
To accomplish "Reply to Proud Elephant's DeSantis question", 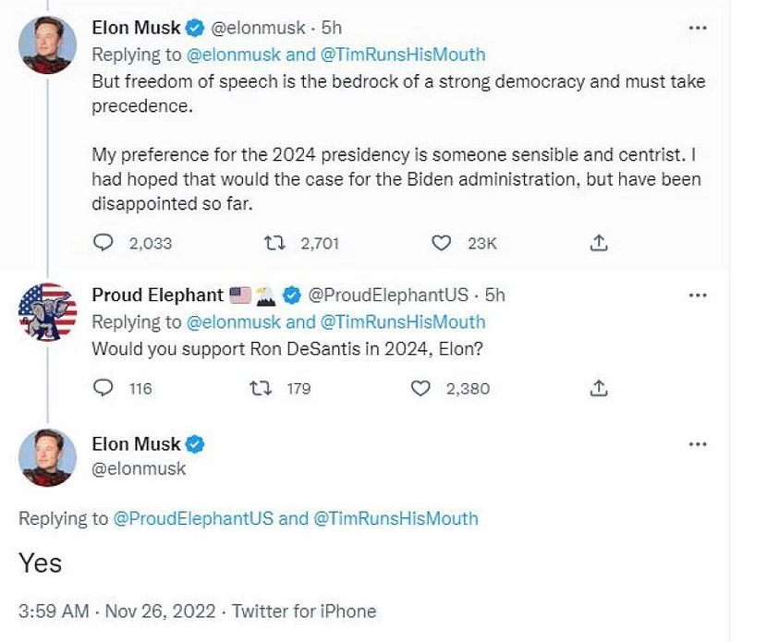I will pos(104,389).
